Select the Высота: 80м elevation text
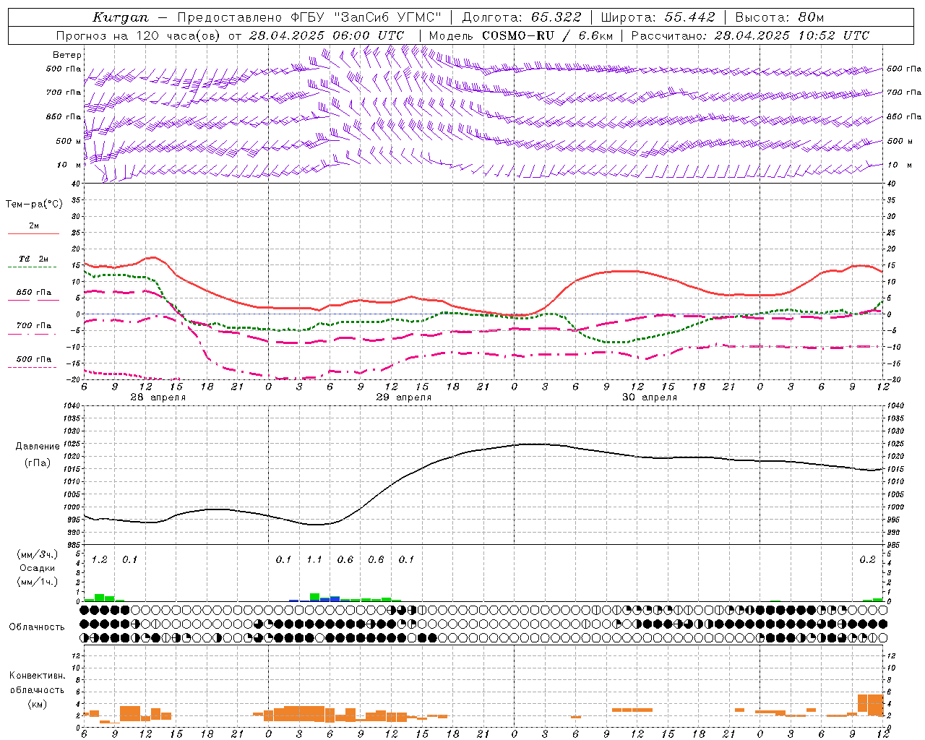This screenshot has width=925, height=740. coord(780,17)
